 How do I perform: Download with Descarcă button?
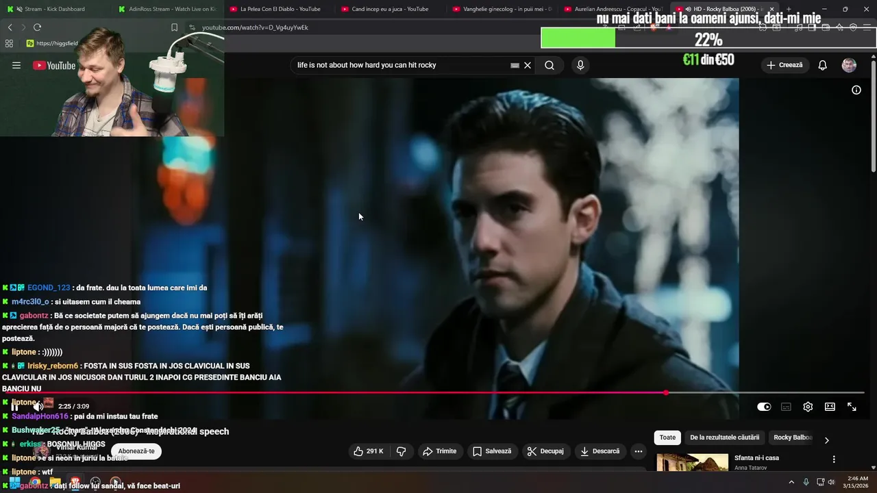click(600, 451)
